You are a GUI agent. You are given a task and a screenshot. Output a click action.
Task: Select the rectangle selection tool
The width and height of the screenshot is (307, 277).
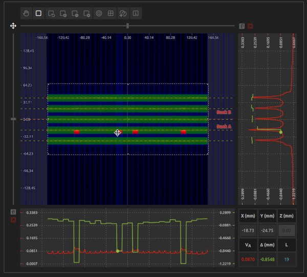(39, 13)
